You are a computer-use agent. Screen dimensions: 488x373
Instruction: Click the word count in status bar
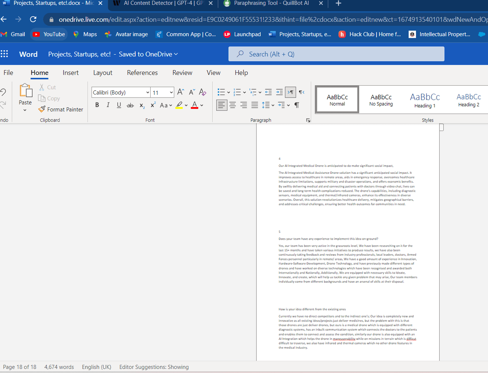click(x=59, y=367)
